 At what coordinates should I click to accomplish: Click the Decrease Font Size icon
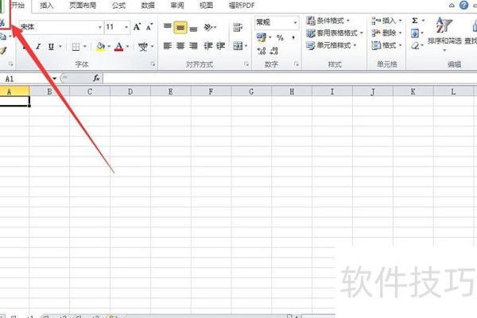pyautogui.click(x=149, y=27)
